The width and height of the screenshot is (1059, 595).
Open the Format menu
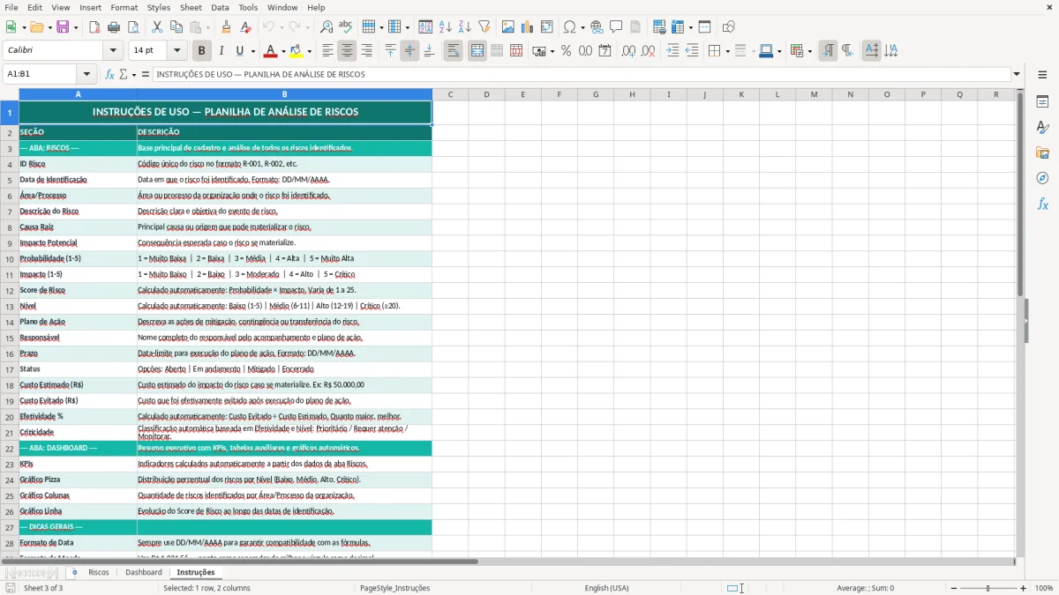[124, 7]
